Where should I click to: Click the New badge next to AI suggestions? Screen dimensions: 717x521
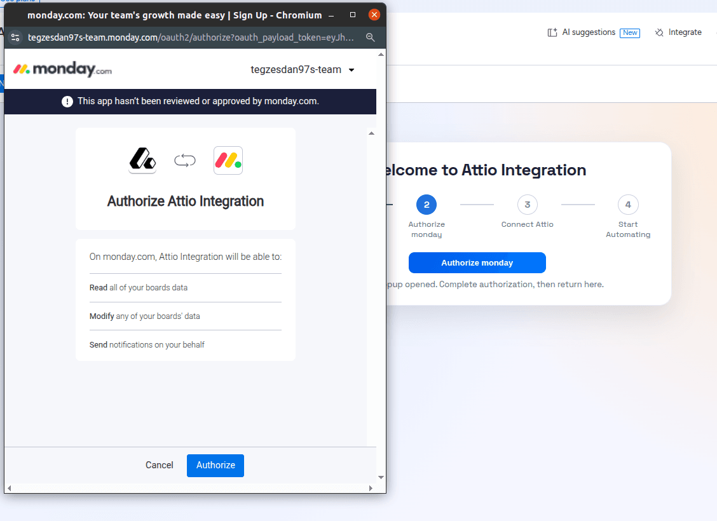[x=630, y=32]
